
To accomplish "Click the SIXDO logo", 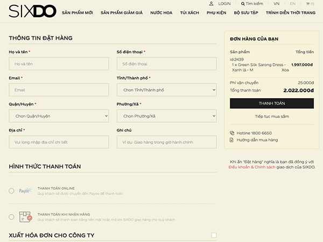I will click(32, 11).
